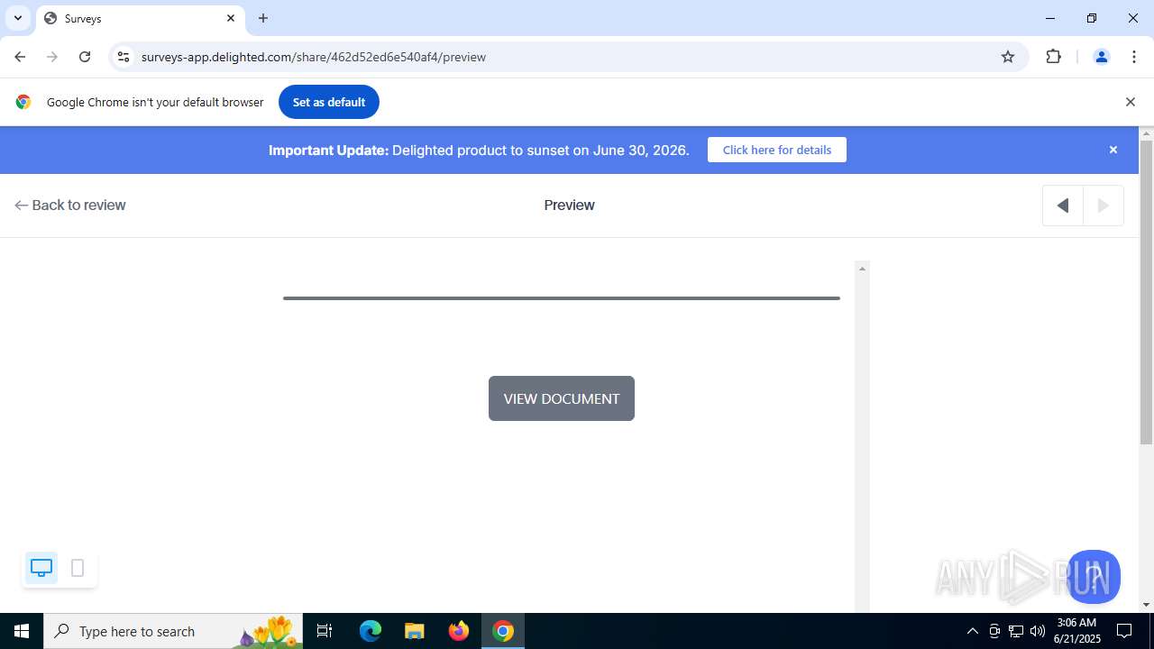Open File Explorer from taskbar
The image size is (1154, 649).
415,631
